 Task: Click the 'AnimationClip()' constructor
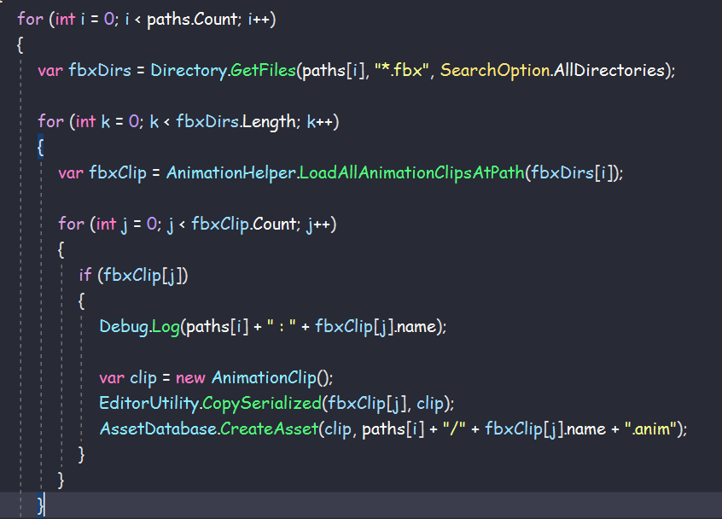[271, 378]
